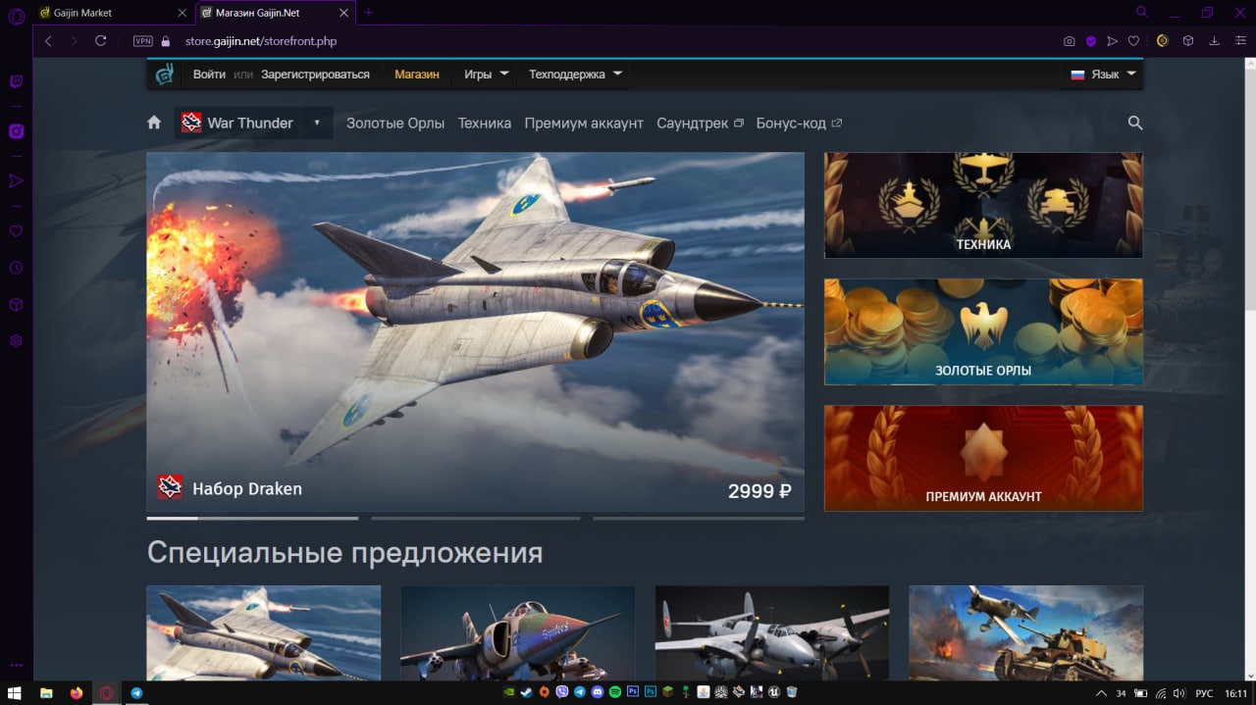Open the site search magnifier icon
The image size is (1256, 705).
1135,123
